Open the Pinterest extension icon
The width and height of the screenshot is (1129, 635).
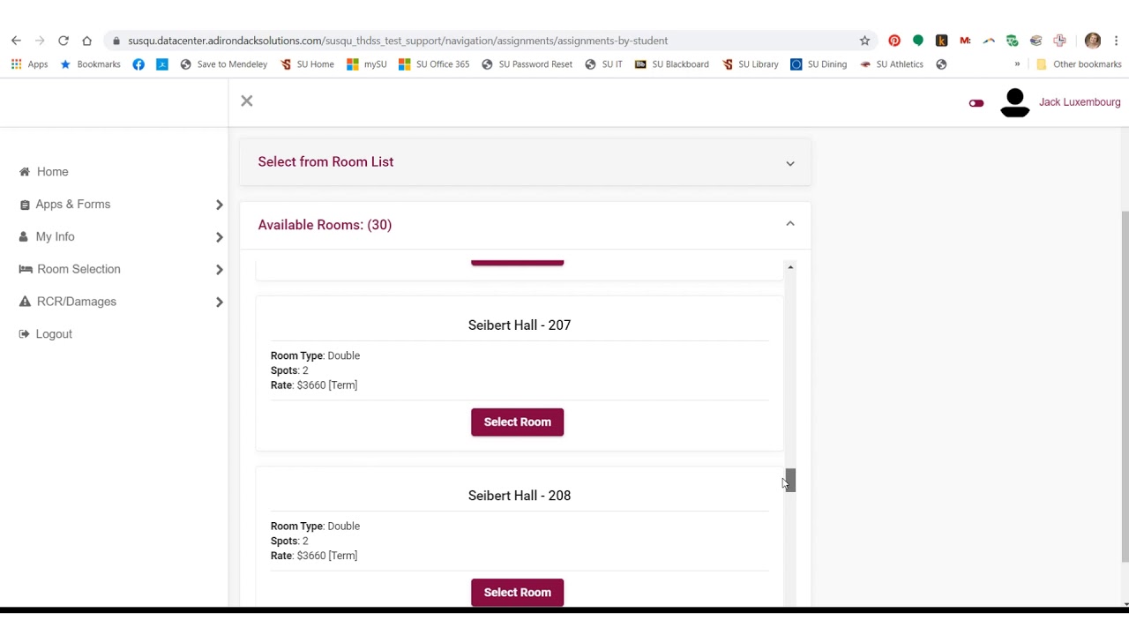click(x=894, y=41)
